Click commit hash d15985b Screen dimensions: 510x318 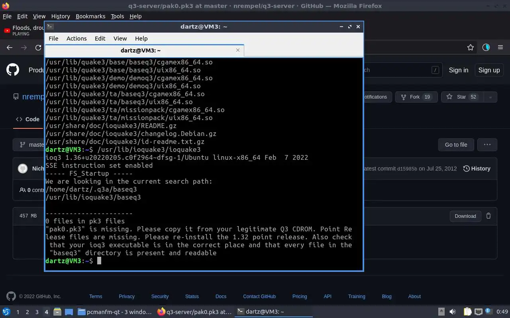[407, 169]
